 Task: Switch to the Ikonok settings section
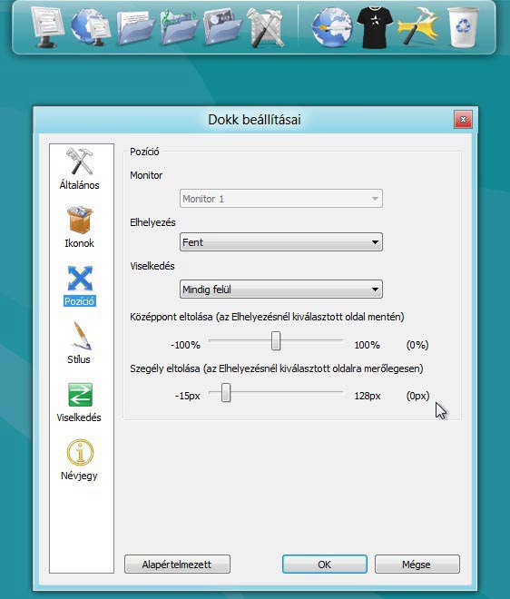pos(80,227)
